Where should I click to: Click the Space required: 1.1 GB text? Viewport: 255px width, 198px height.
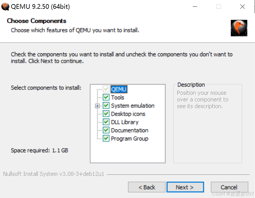(39, 150)
